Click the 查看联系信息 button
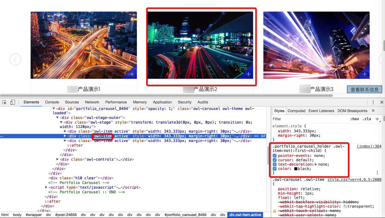 pos(364,89)
